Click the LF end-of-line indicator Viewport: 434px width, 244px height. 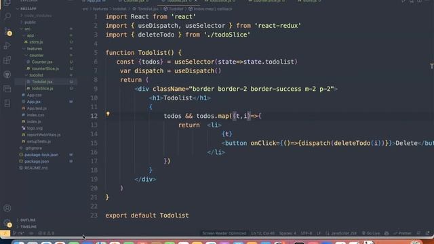pyautogui.click(x=319, y=233)
